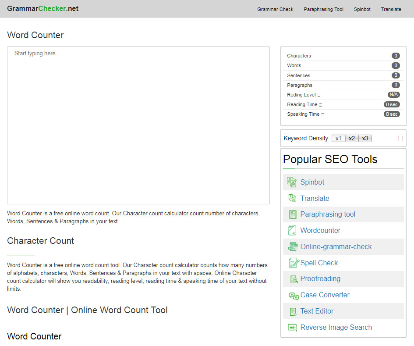
Task: Open the Proofreading link in SEO tools
Action: [x=320, y=279]
